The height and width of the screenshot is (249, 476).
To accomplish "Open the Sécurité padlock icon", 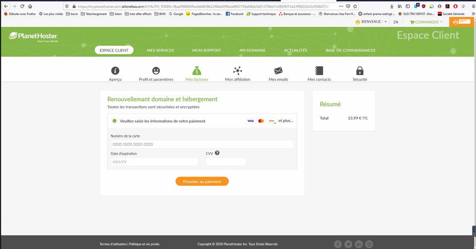I will click(360, 71).
